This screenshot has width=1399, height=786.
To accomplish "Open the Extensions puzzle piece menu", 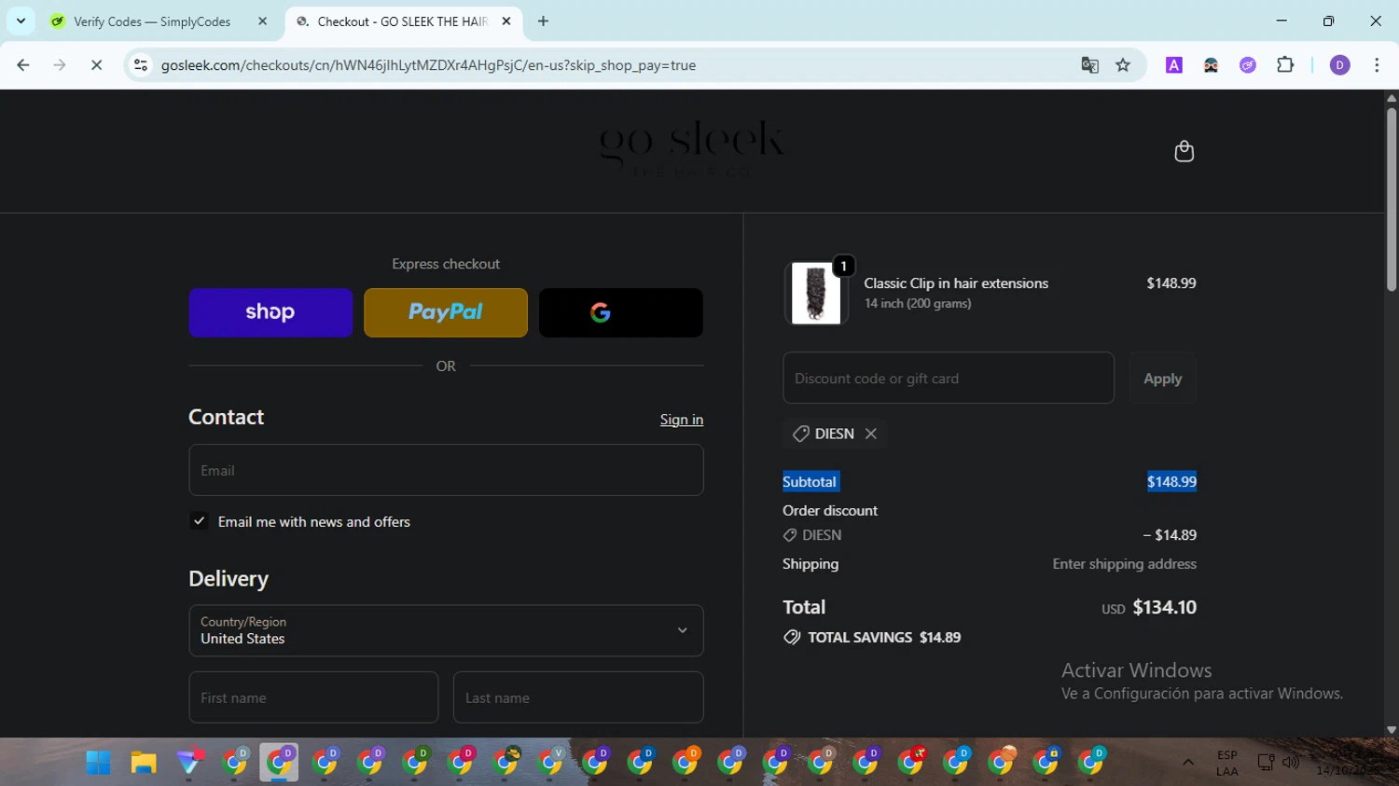I will point(1285,65).
